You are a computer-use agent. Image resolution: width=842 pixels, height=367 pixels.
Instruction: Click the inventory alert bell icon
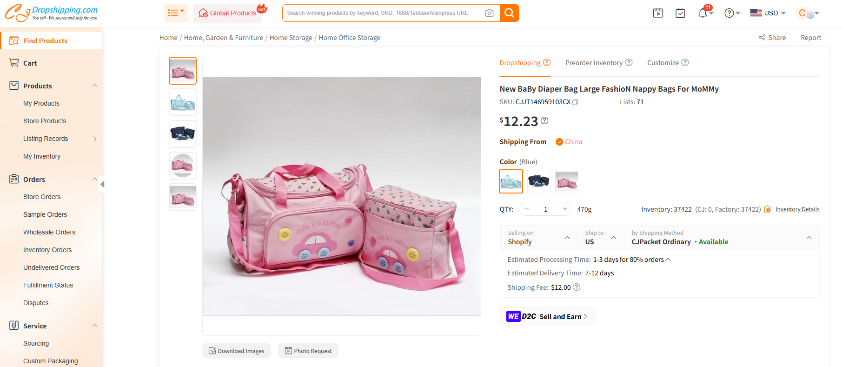(767, 209)
